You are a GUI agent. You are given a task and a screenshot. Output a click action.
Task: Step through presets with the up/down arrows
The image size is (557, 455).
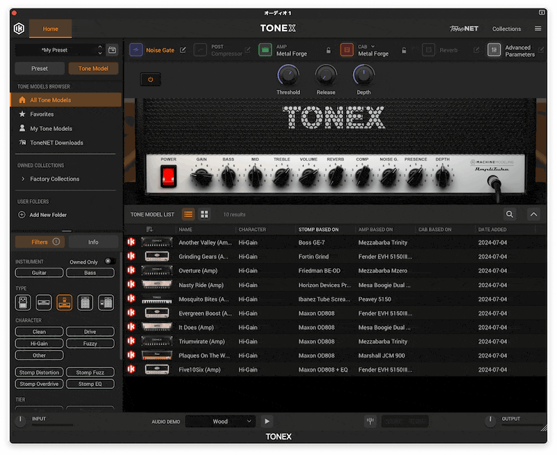[100, 50]
